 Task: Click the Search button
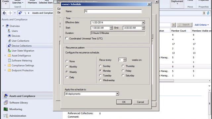point(185,25)
